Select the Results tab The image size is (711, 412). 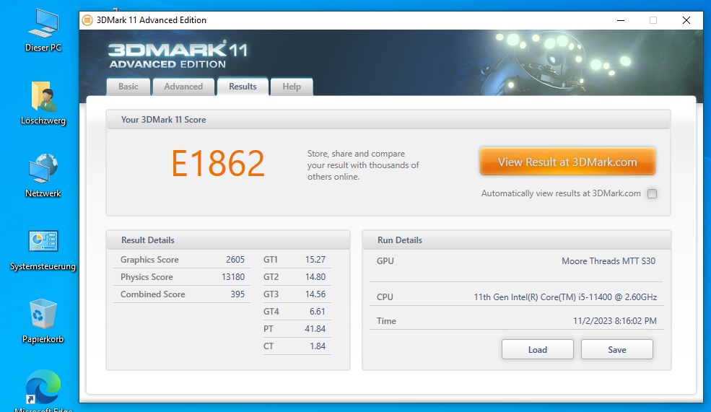pos(243,87)
